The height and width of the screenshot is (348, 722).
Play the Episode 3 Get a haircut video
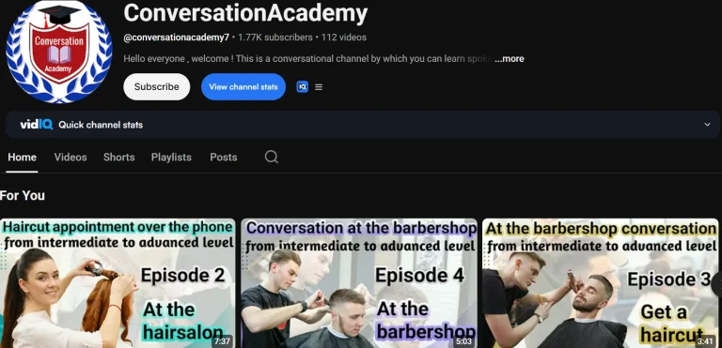(x=601, y=283)
